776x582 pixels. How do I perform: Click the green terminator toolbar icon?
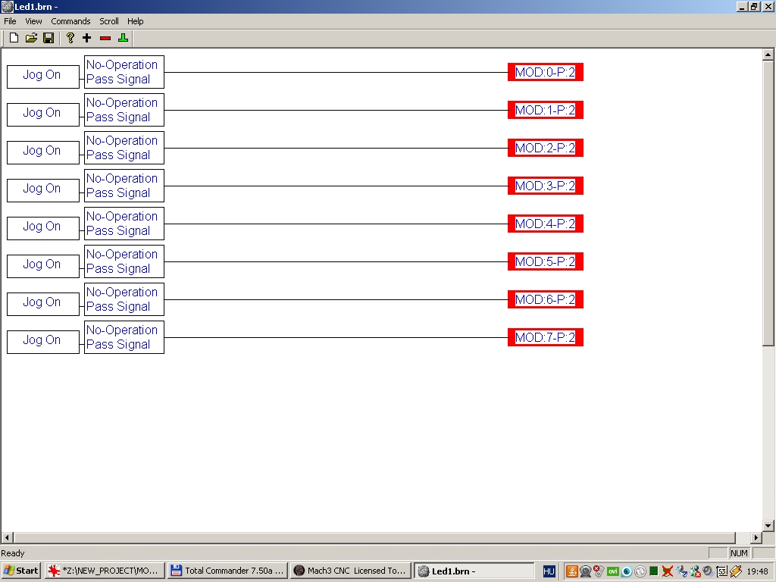click(x=124, y=38)
